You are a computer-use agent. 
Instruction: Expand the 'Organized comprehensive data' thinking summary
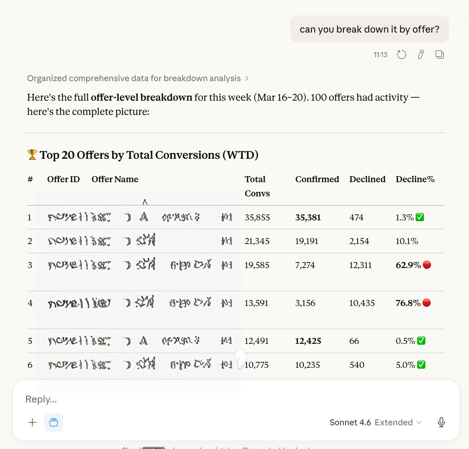134,78
